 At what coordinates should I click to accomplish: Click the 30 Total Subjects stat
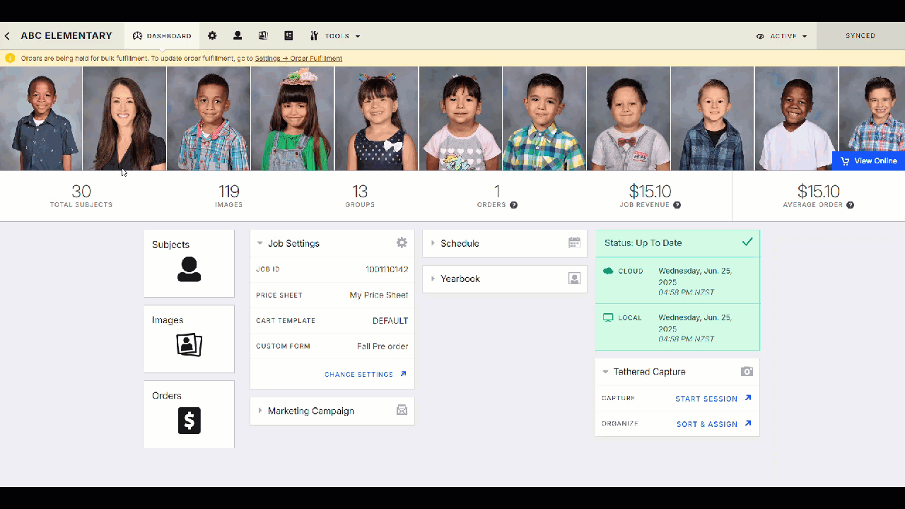(81, 197)
